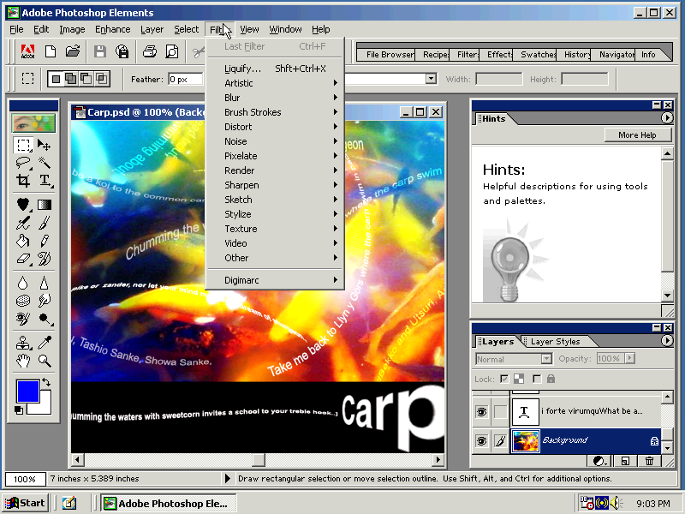Open the File Browser palette tab
Image resolution: width=685 pixels, height=514 pixels.
pos(390,55)
